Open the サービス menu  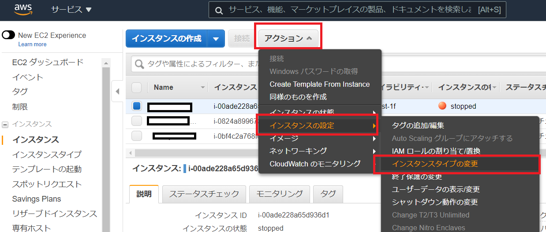71,9
